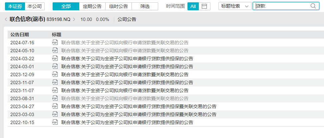Go to next security with right chevron

[x=74, y=19]
